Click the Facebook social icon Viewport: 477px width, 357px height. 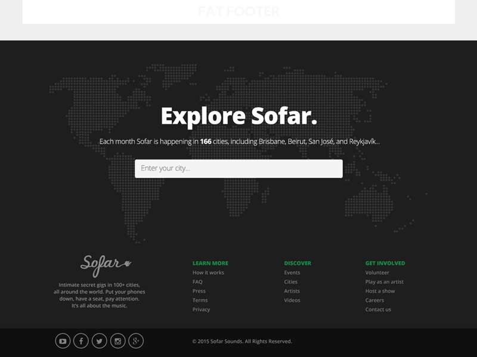click(82, 341)
